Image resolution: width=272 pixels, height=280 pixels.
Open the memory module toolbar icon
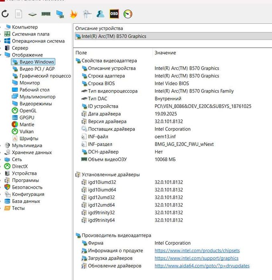pos(46,14)
